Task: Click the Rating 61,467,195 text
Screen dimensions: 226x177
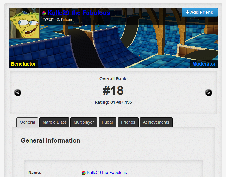Action: pos(113,102)
